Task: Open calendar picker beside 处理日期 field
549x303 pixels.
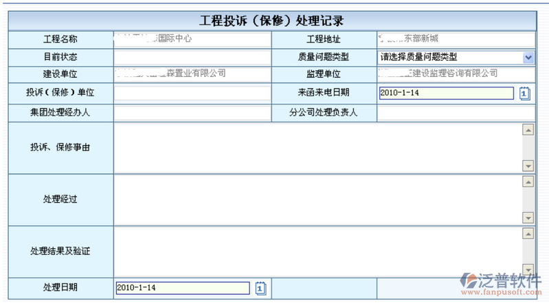Action: click(x=261, y=288)
